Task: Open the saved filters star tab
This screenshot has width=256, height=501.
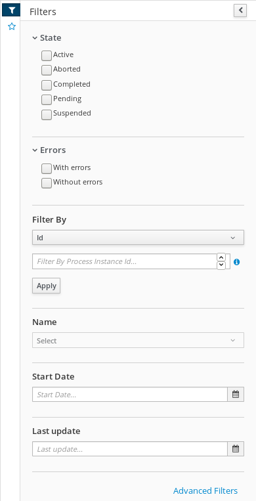Action: (12, 26)
